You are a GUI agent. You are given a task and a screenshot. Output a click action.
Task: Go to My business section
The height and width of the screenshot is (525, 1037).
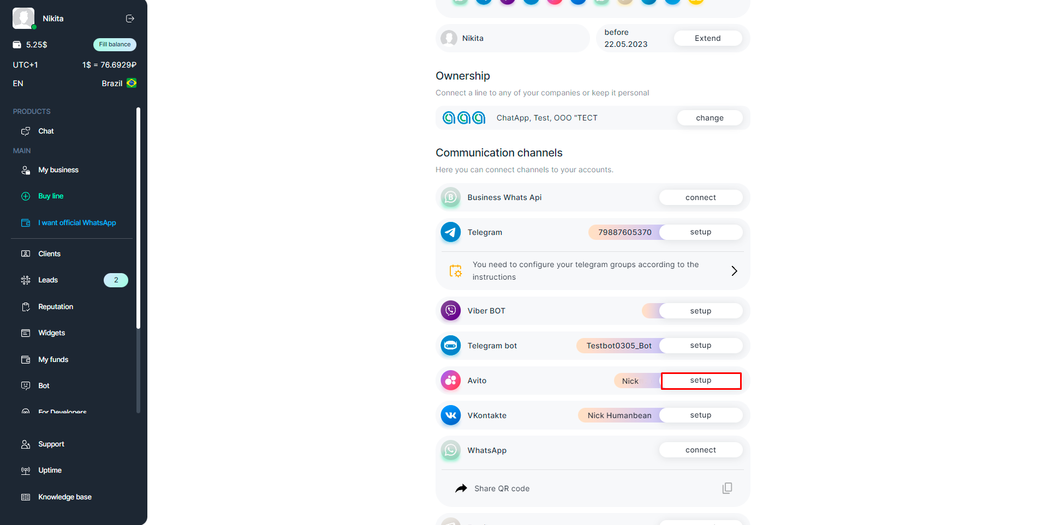click(x=58, y=170)
